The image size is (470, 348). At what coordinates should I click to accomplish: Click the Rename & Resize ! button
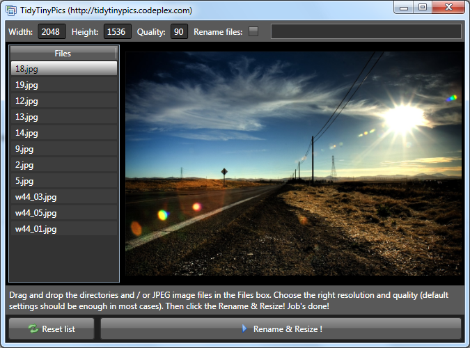[281, 329]
